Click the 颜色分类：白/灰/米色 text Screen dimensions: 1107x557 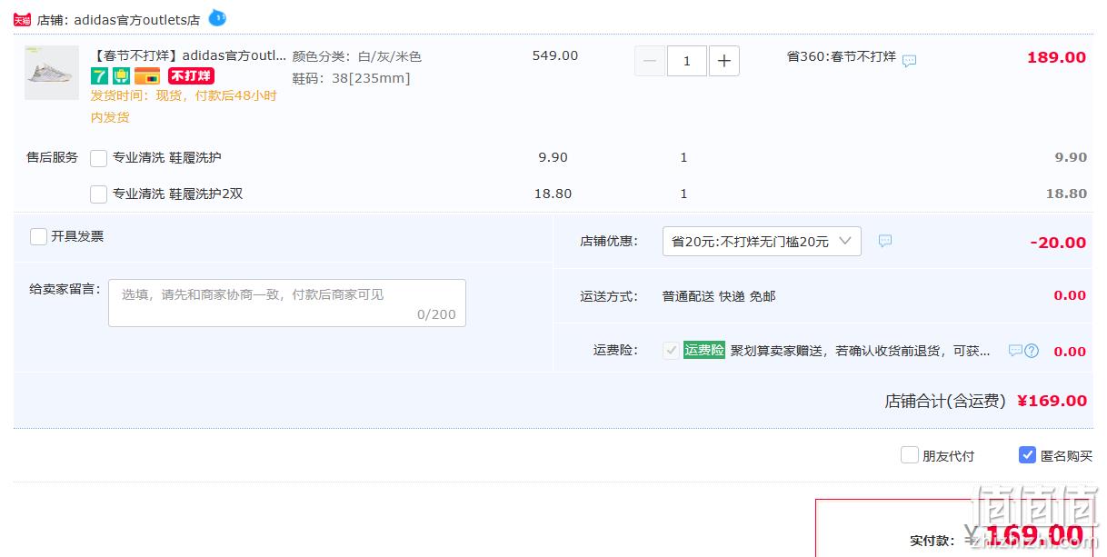356,56
